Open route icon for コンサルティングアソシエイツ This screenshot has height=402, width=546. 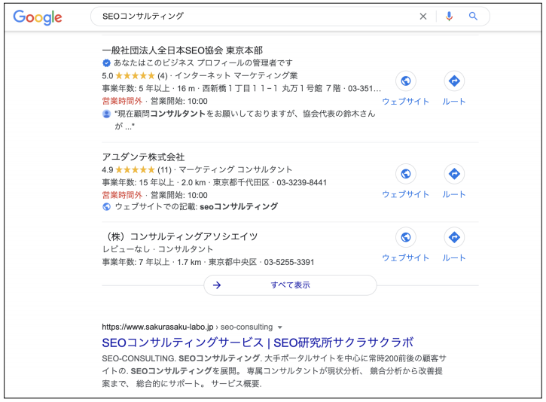point(454,237)
